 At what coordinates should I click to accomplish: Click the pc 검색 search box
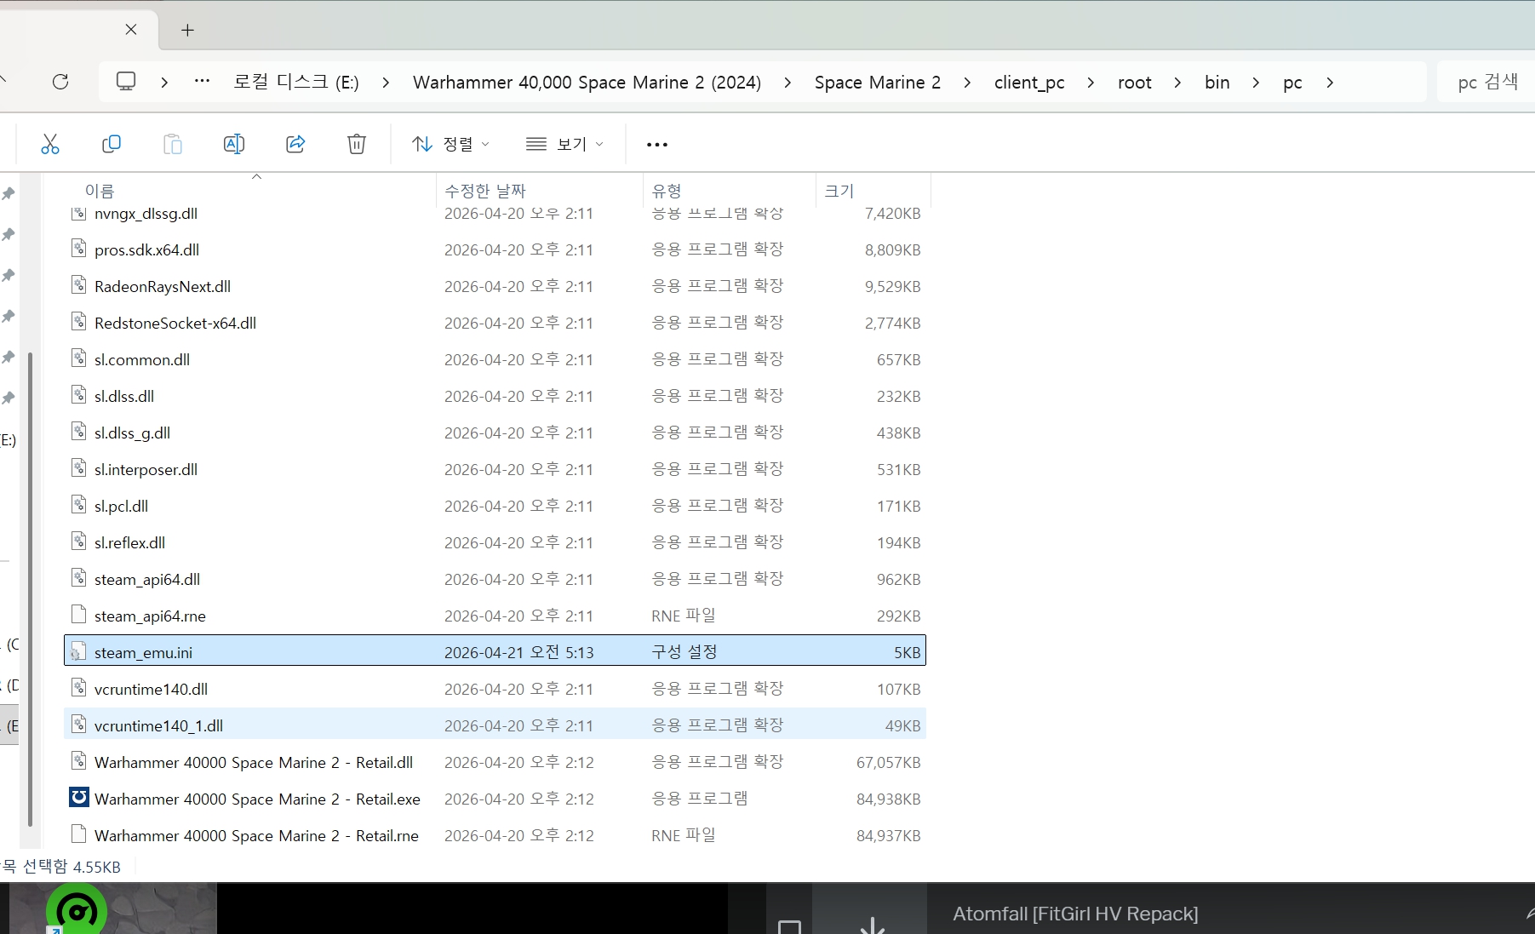click(x=1486, y=82)
